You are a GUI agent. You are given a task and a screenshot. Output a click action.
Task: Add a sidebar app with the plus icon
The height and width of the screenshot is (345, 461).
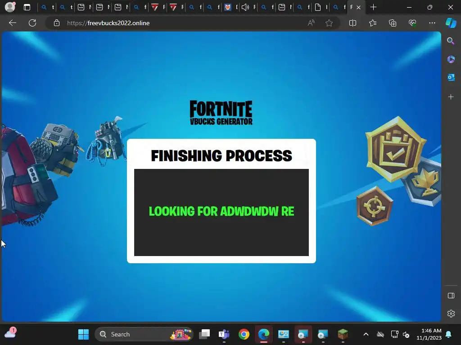(x=451, y=97)
